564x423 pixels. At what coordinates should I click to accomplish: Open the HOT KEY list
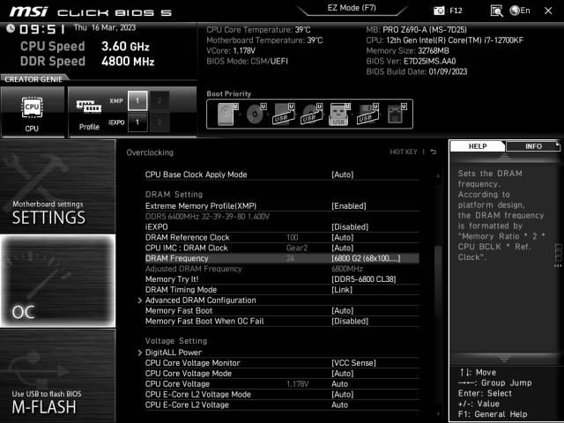[x=404, y=152]
